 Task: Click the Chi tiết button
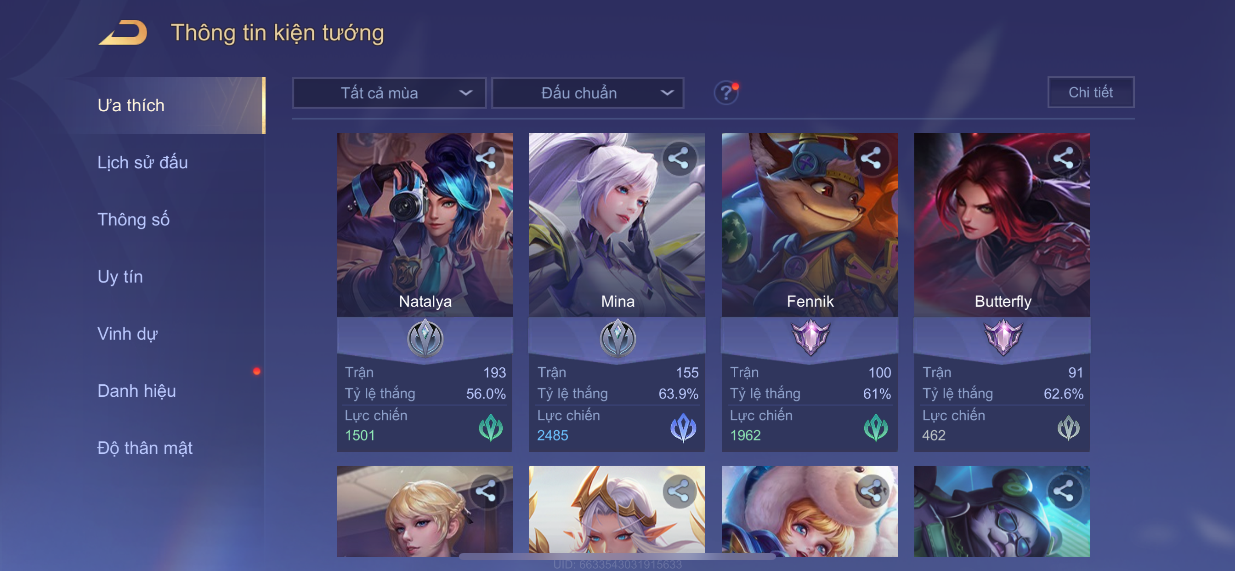point(1091,92)
